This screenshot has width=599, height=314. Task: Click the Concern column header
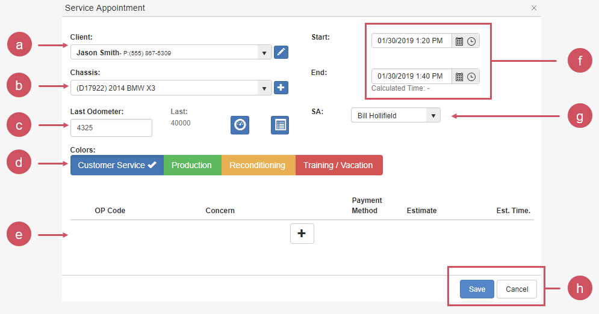click(220, 211)
